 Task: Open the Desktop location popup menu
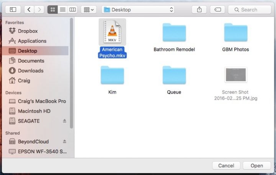click(x=138, y=10)
